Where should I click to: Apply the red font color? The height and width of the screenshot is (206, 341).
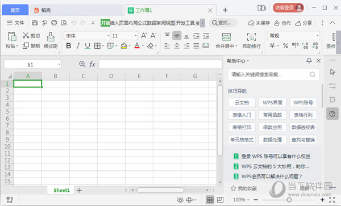(137, 46)
